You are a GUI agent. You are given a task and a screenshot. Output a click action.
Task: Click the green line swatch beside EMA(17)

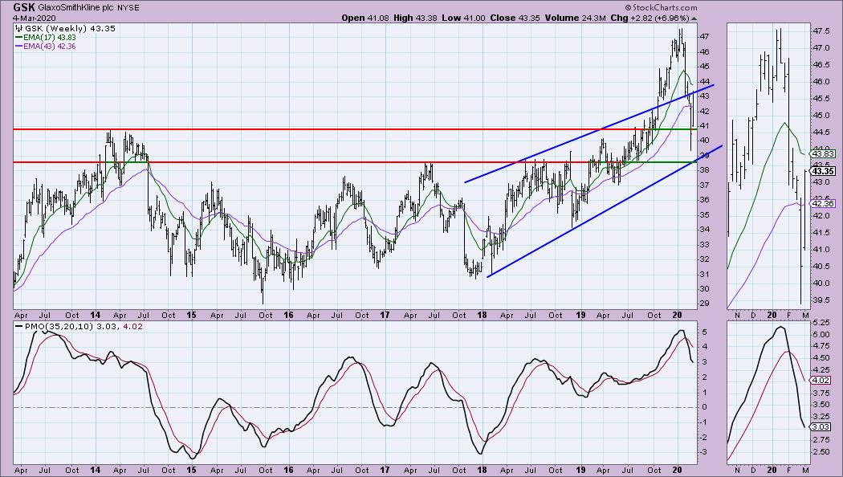coord(18,38)
